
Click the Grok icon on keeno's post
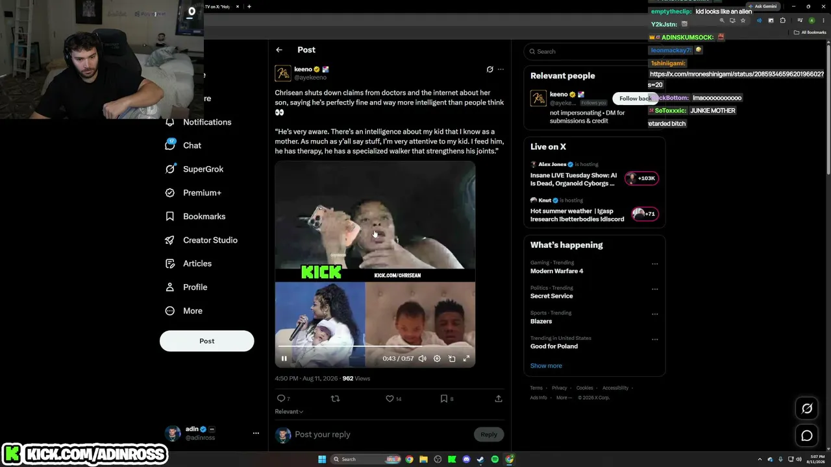pos(490,69)
